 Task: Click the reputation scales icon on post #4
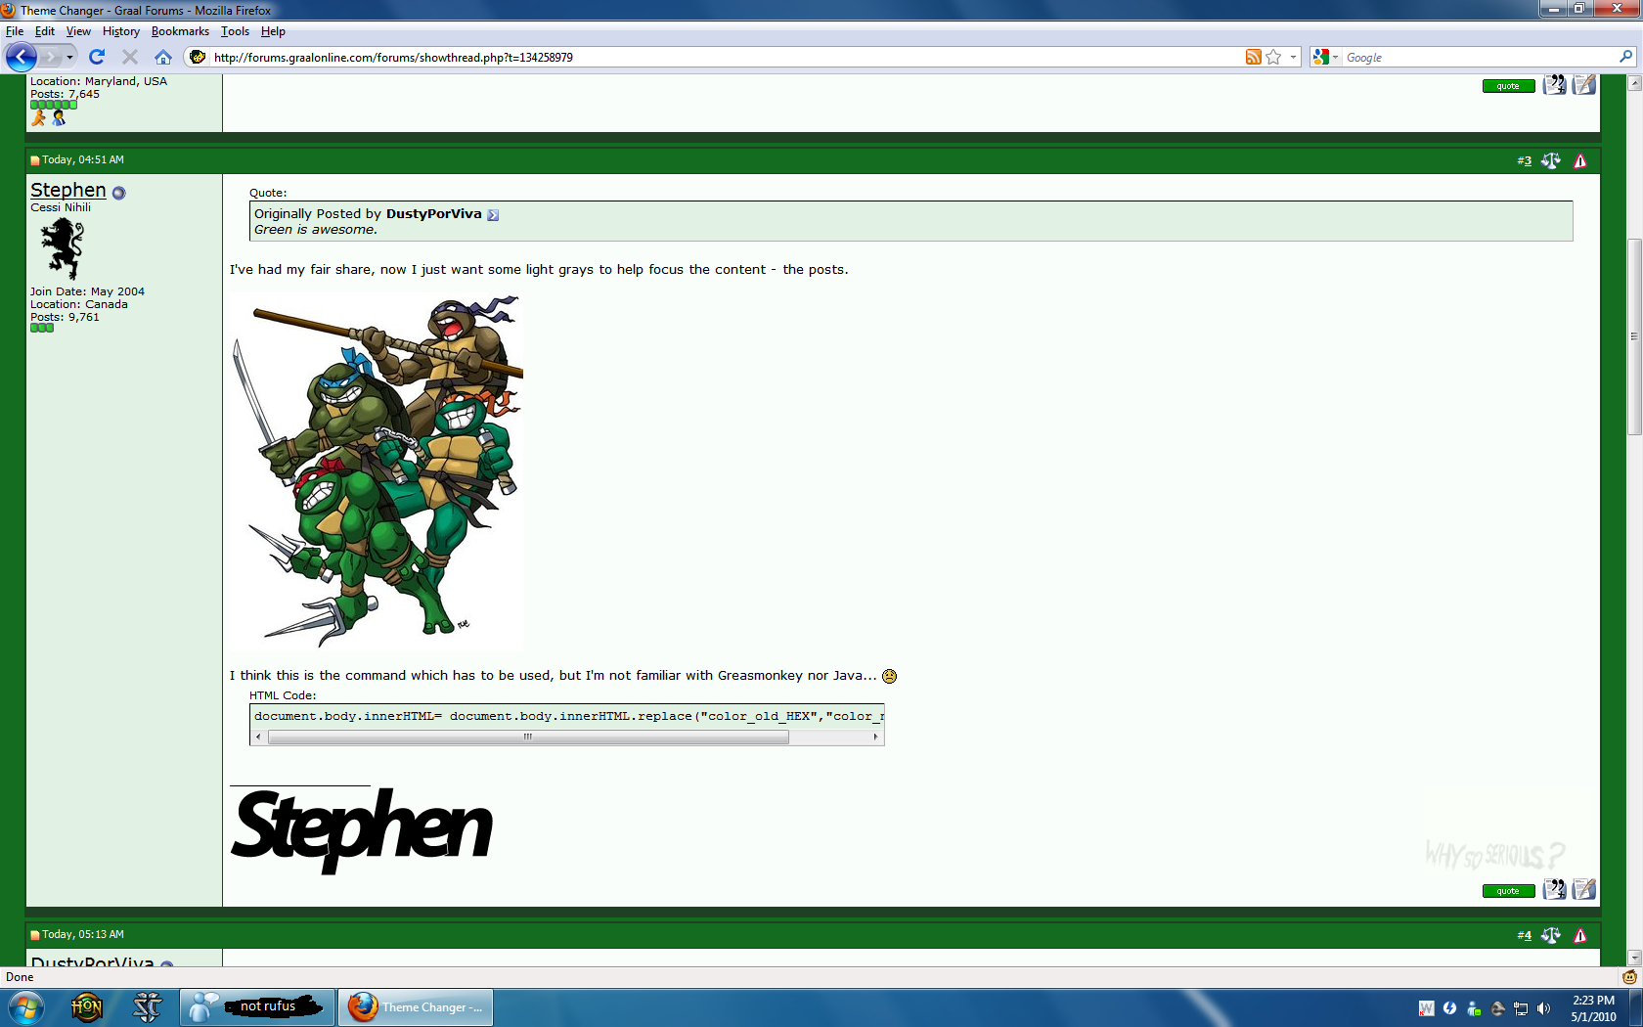coord(1551,935)
